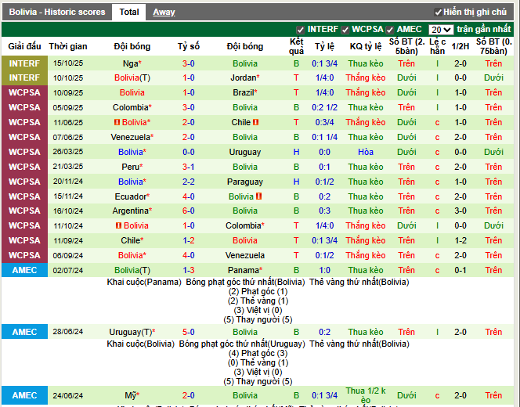Click the 5-0 score of Uruguay match
This screenshot has width=520, height=407.
coord(189,332)
